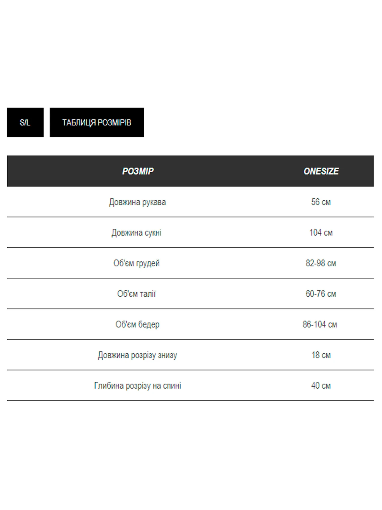Click the 86-104 см hips value
The width and height of the screenshot is (382, 510).
(x=320, y=324)
